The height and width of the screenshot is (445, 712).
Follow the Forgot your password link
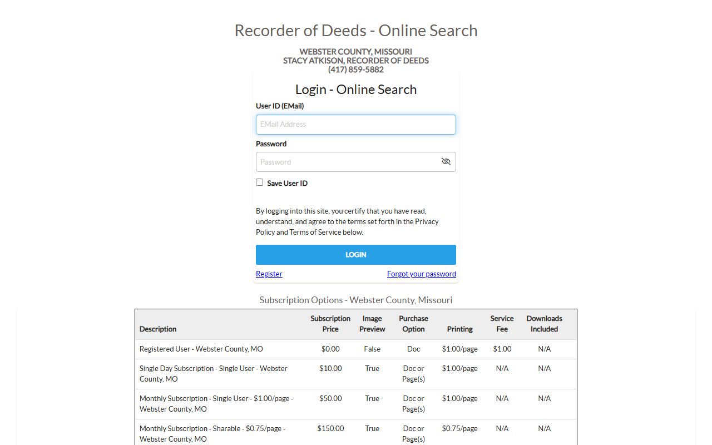pyautogui.click(x=421, y=274)
